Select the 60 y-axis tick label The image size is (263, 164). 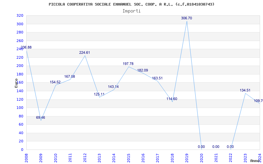21,125
